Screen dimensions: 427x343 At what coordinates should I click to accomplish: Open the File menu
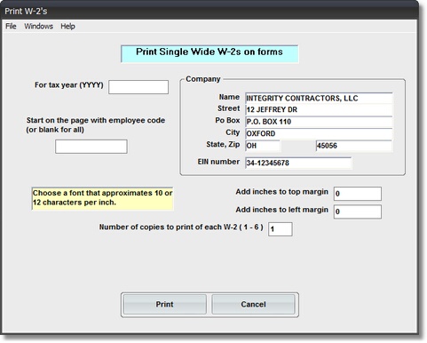[11, 26]
